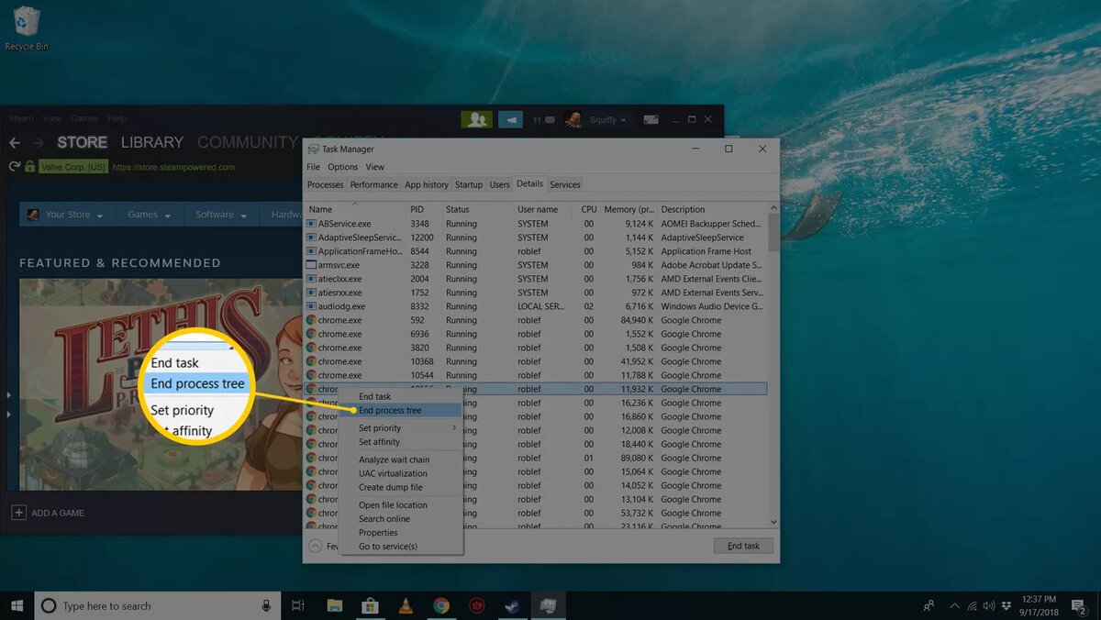This screenshot has width=1101, height=620.
Task: Open the Recycle Bin desktop icon
Action: point(27,28)
